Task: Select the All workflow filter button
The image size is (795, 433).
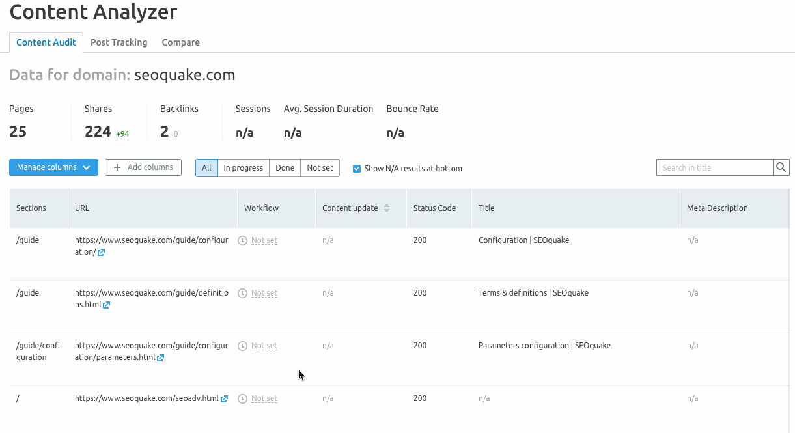Action: [x=206, y=168]
